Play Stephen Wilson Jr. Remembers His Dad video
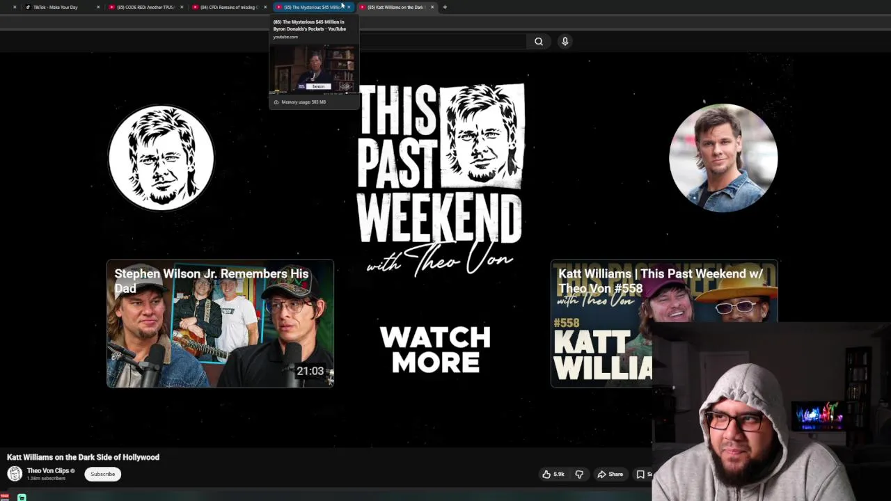The width and height of the screenshot is (891, 501). pyautogui.click(x=220, y=324)
